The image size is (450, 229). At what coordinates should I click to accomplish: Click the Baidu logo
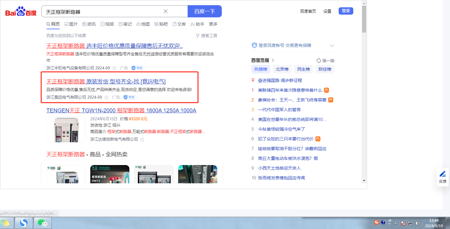[x=21, y=12]
